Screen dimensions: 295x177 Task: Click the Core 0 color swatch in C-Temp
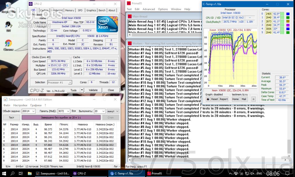pos(288,14)
